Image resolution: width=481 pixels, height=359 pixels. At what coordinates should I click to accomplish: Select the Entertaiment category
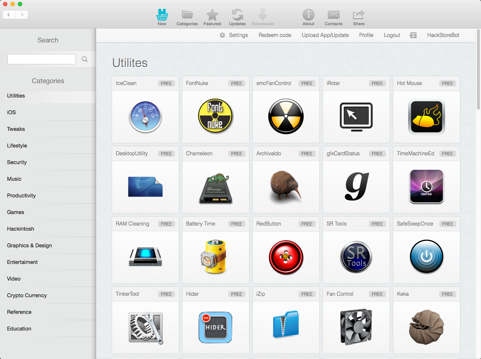coord(48,262)
